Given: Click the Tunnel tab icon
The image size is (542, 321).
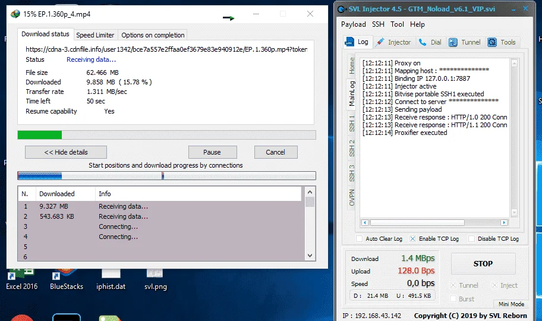Looking at the screenshot, I should point(453,42).
